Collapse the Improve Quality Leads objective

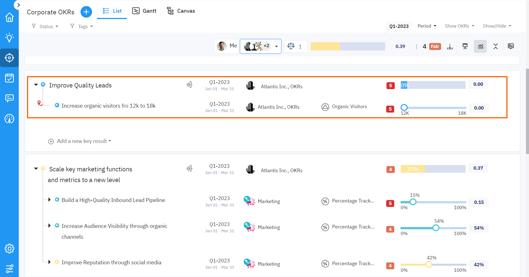click(36, 85)
